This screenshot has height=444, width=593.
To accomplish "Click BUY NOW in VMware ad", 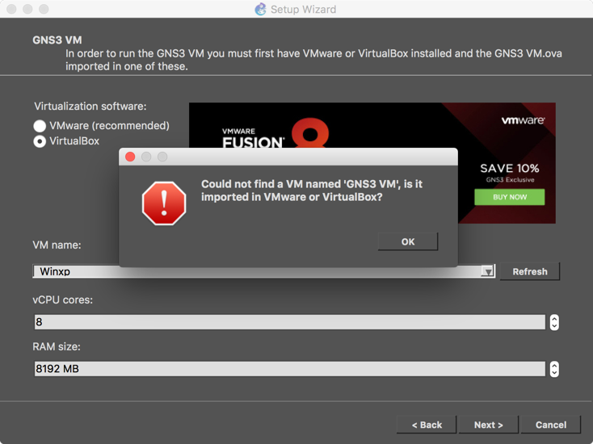I will (510, 197).
